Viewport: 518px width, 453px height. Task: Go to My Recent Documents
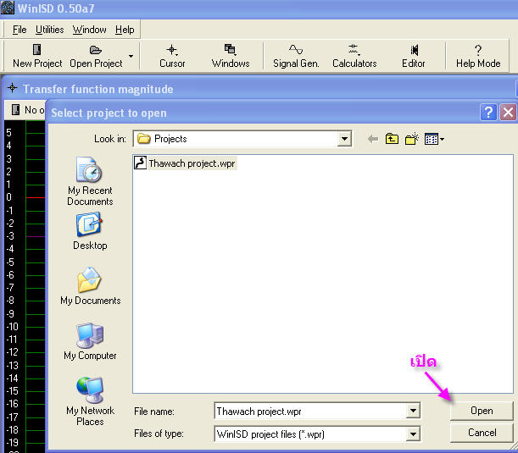click(90, 181)
